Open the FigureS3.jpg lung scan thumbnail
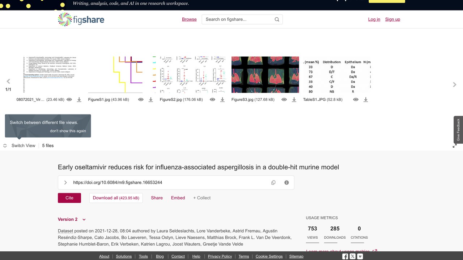463x260 pixels. [265, 74]
